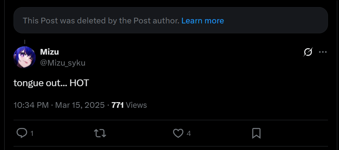Click the 10:34 PM timestamp

coord(31,105)
